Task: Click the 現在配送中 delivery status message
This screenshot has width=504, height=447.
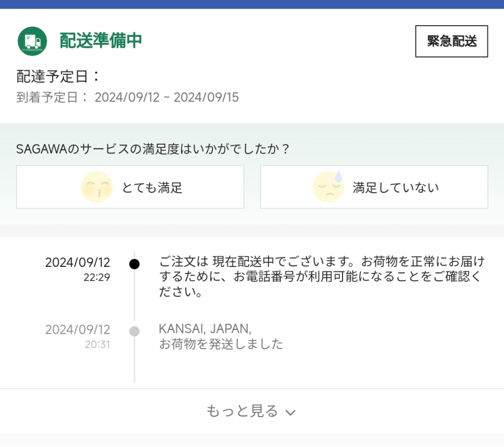Action: tap(322, 276)
